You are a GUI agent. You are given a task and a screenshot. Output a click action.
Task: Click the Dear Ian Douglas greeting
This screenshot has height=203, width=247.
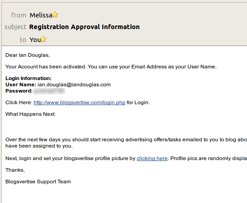click(27, 55)
